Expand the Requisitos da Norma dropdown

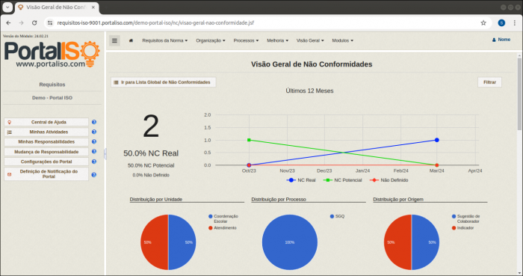[x=165, y=40]
